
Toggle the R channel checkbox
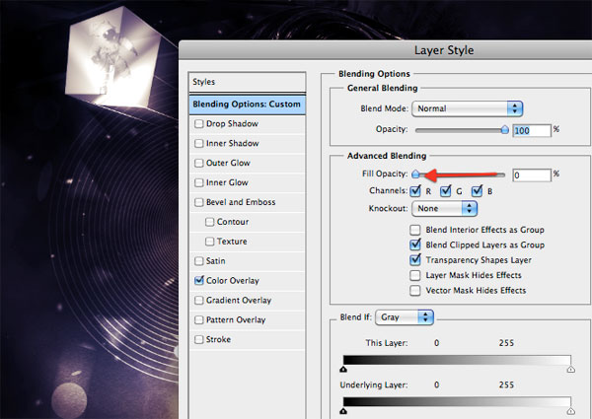(x=415, y=191)
